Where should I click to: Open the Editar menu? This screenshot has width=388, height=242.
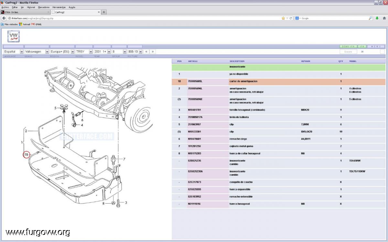(x=15, y=7)
